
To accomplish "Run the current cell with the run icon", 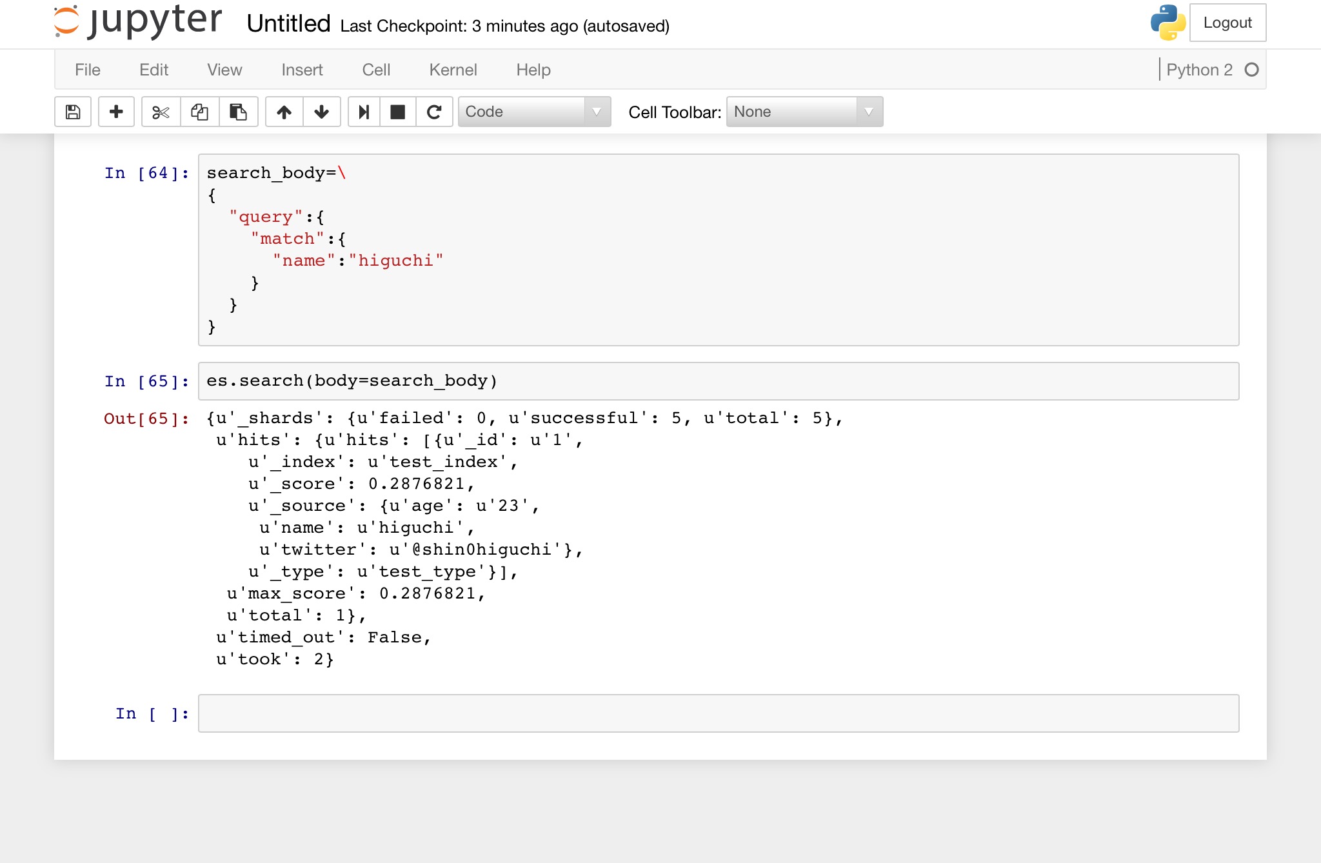I will click(364, 112).
